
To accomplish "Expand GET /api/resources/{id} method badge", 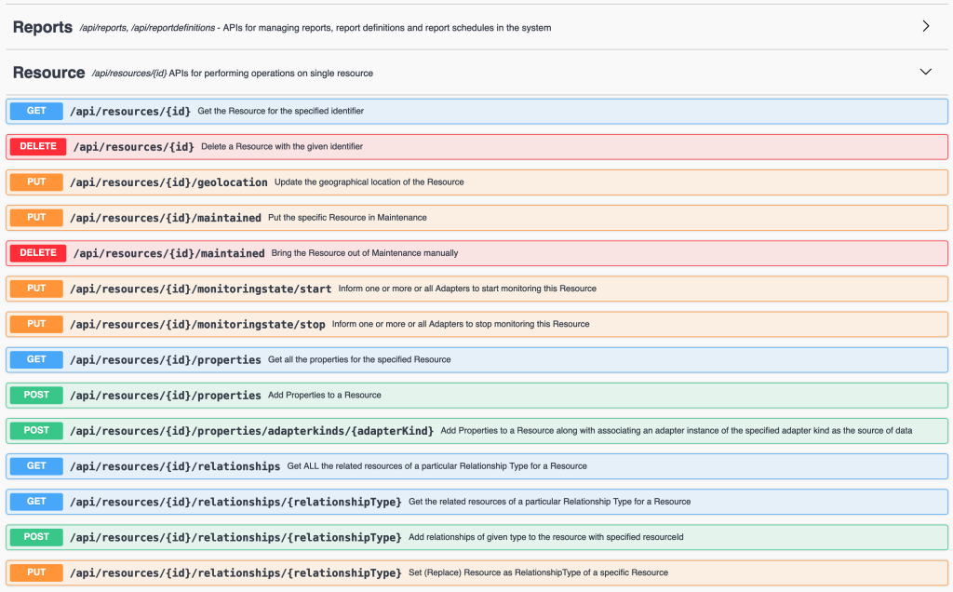I will pyautogui.click(x=36, y=111).
